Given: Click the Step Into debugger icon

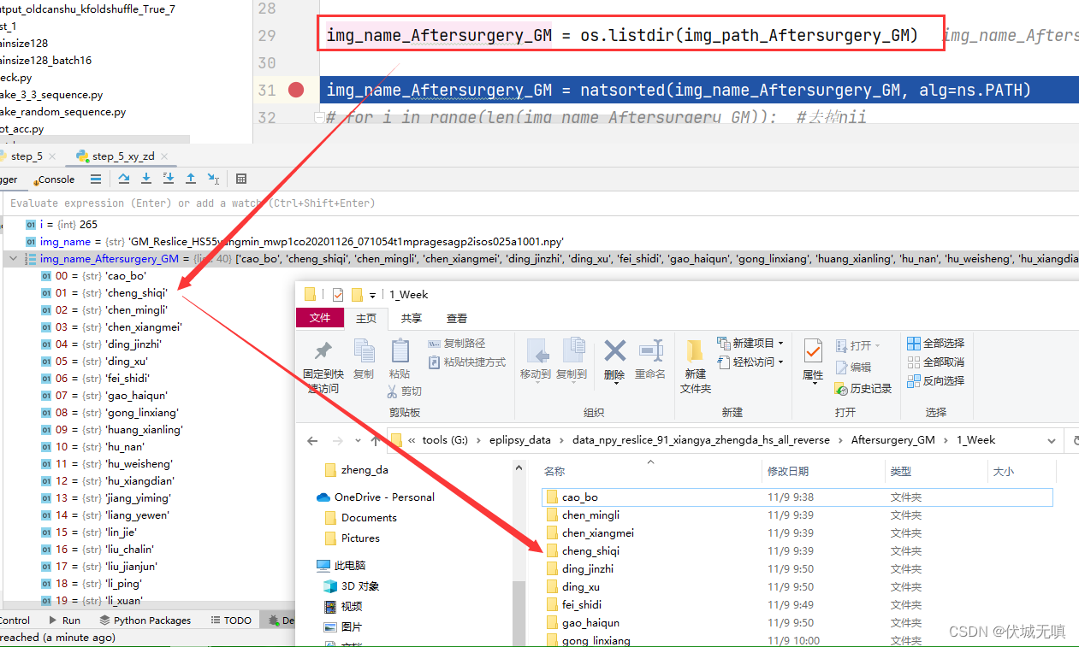Looking at the screenshot, I should pos(145,179).
